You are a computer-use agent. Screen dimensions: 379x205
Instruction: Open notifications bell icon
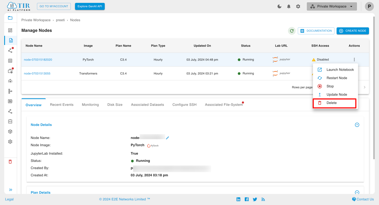[x=289, y=6]
